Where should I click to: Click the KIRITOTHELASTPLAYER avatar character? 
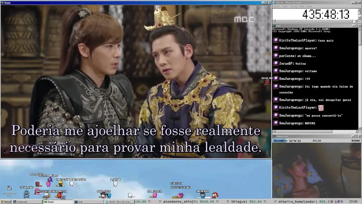click(x=72, y=184)
